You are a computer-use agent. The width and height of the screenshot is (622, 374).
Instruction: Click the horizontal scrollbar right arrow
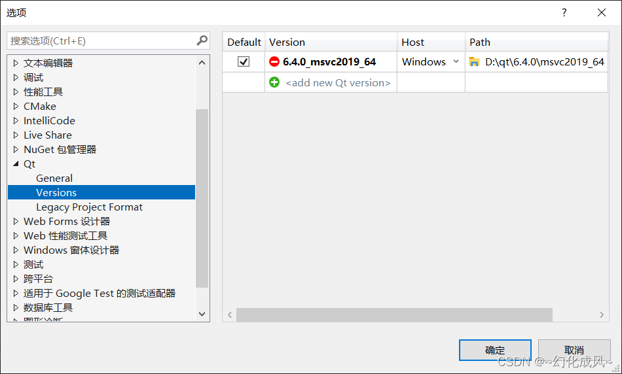(602, 315)
